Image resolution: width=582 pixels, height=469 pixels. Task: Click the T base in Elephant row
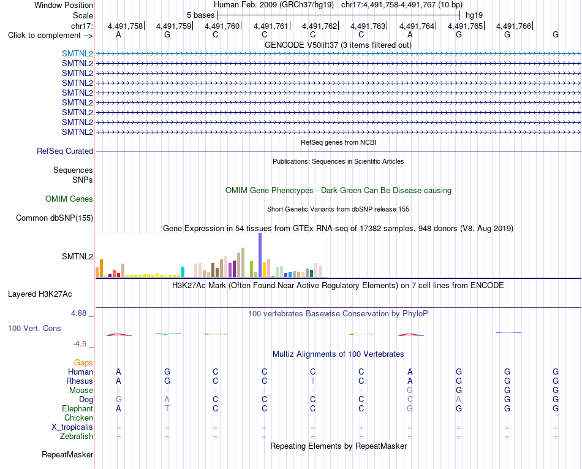[x=167, y=408]
